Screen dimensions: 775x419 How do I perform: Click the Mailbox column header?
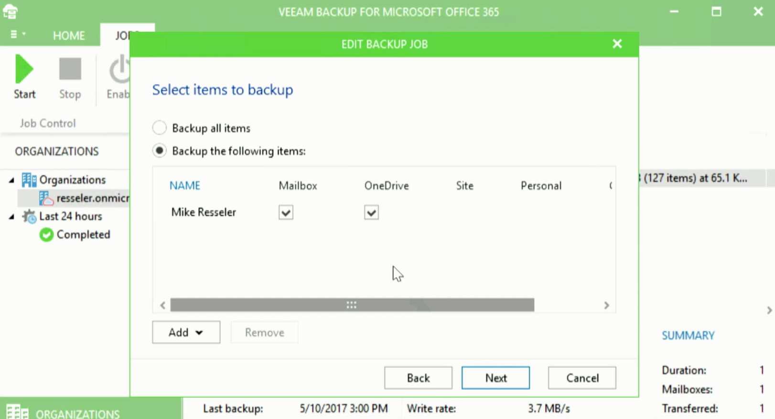298,185
